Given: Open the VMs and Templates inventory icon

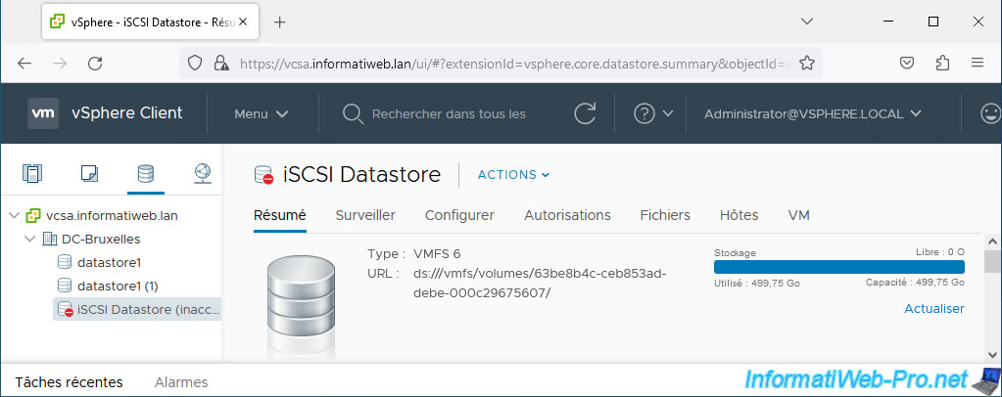Looking at the screenshot, I should (89, 173).
